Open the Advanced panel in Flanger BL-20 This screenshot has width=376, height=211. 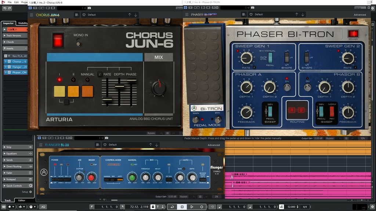click(214, 145)
